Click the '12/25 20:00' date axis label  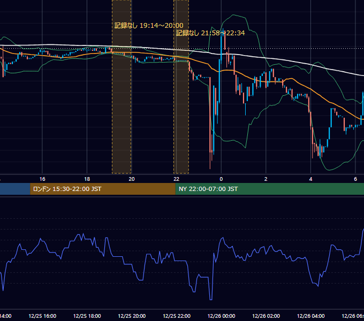click(132, 316)
